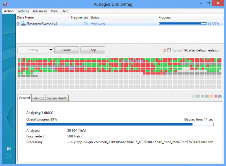Switch to the General tab
This screenshot has height=166, width=226.
point(24,98)
